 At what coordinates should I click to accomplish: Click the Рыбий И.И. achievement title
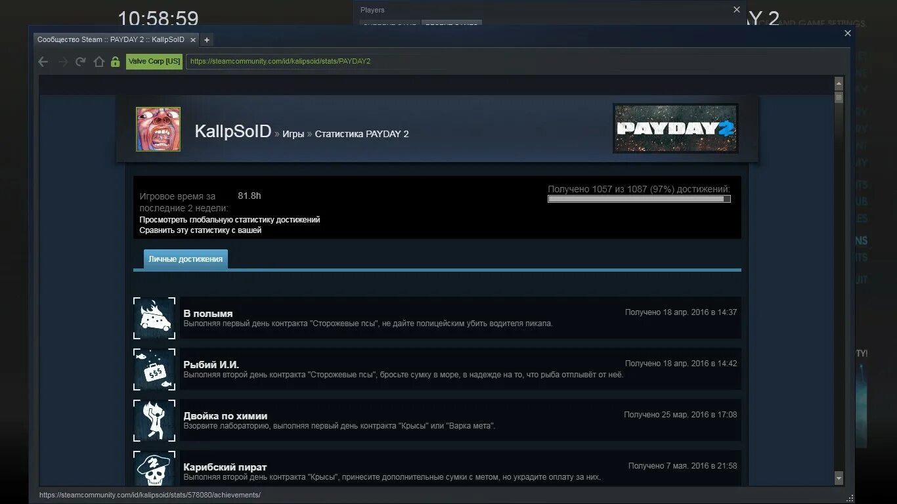click(x=211, y=365)
